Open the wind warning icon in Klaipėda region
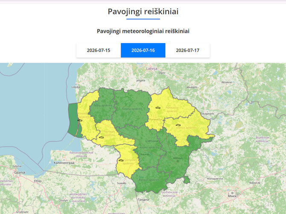 pyautogui.click(x=80, y=120)
